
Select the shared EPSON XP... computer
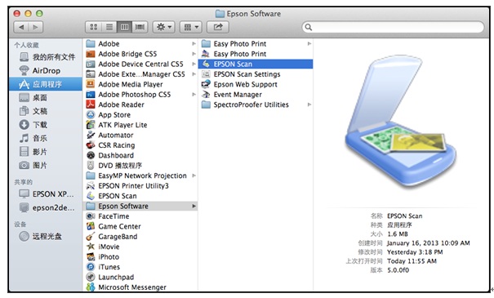pyautogui.click(x=46, y=194)
